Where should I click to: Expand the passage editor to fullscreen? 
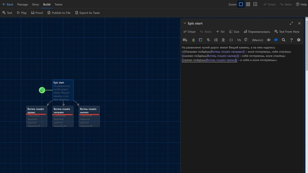[291, 23]
